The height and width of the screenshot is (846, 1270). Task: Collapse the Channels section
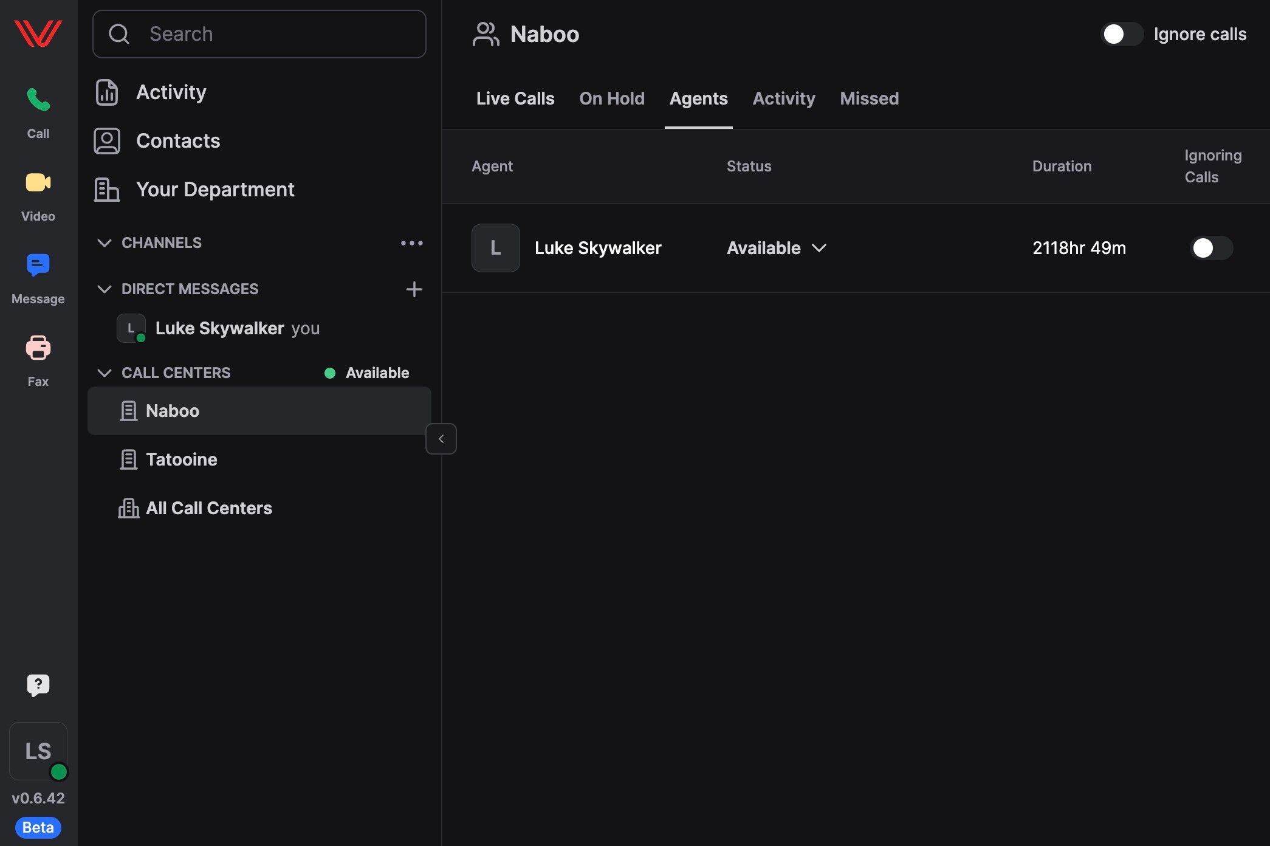[x=105, y=243]
